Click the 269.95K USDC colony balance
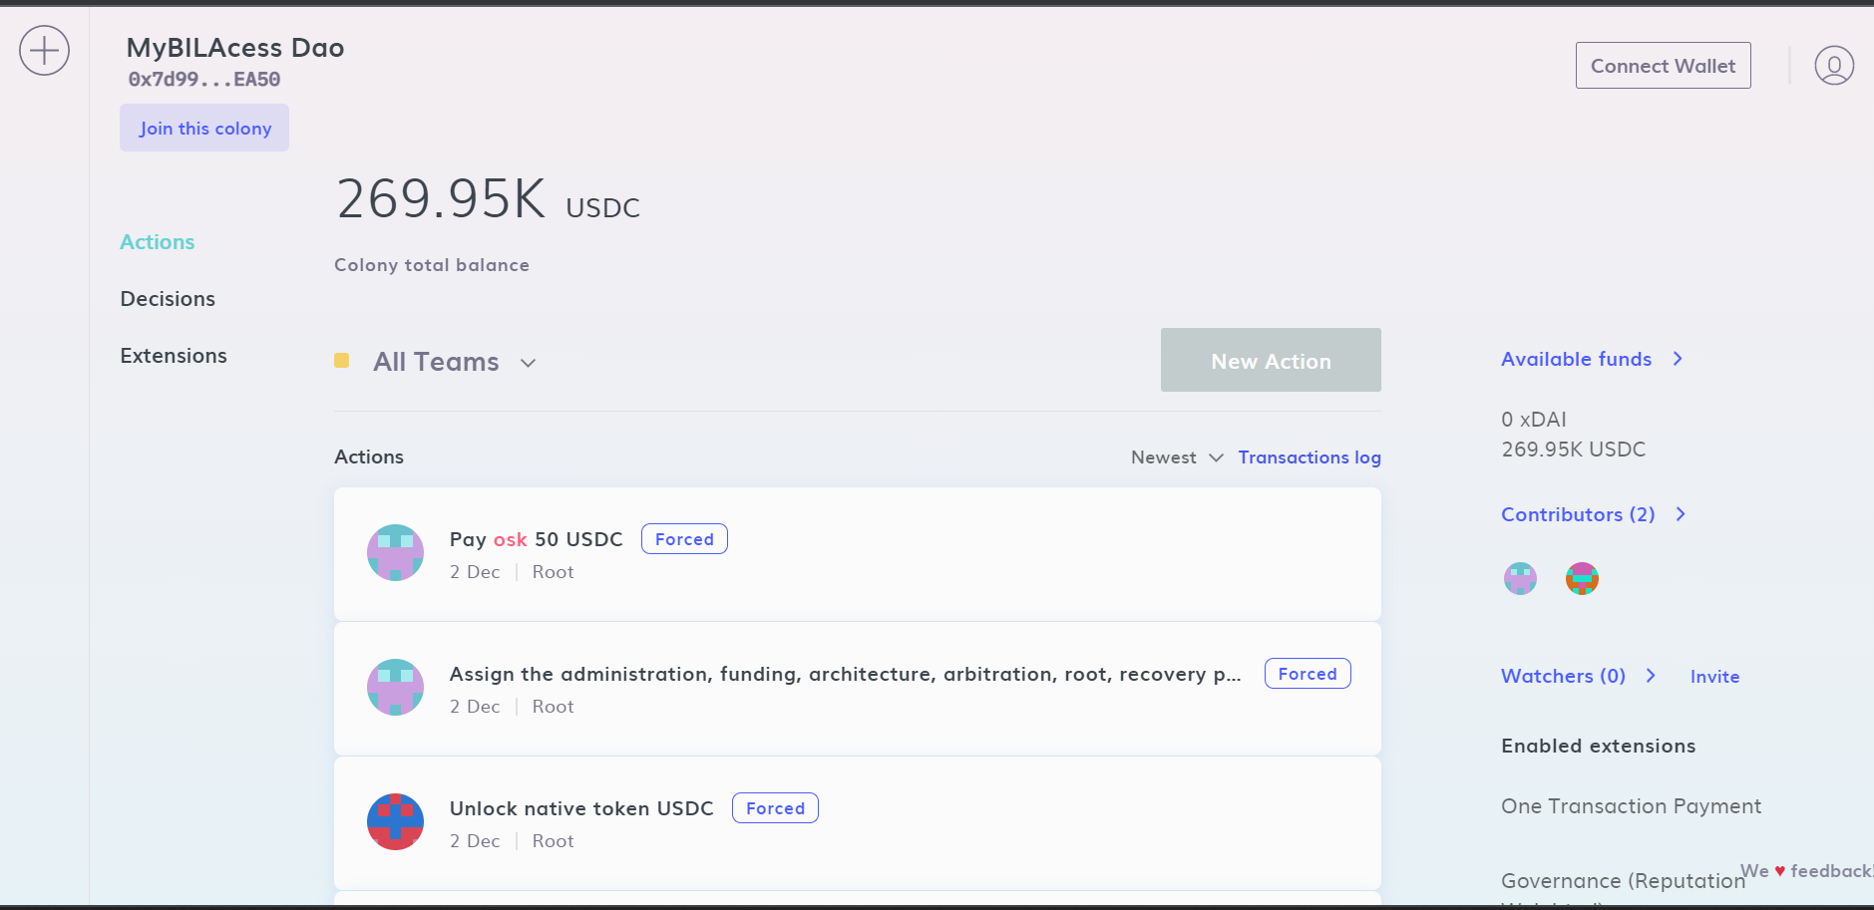This screenshot has width=1874, height=910. tap(489, 198)
